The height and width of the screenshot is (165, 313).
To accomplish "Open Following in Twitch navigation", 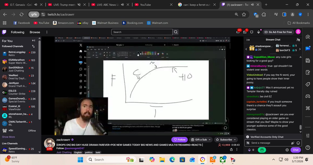I will (17, 32).
